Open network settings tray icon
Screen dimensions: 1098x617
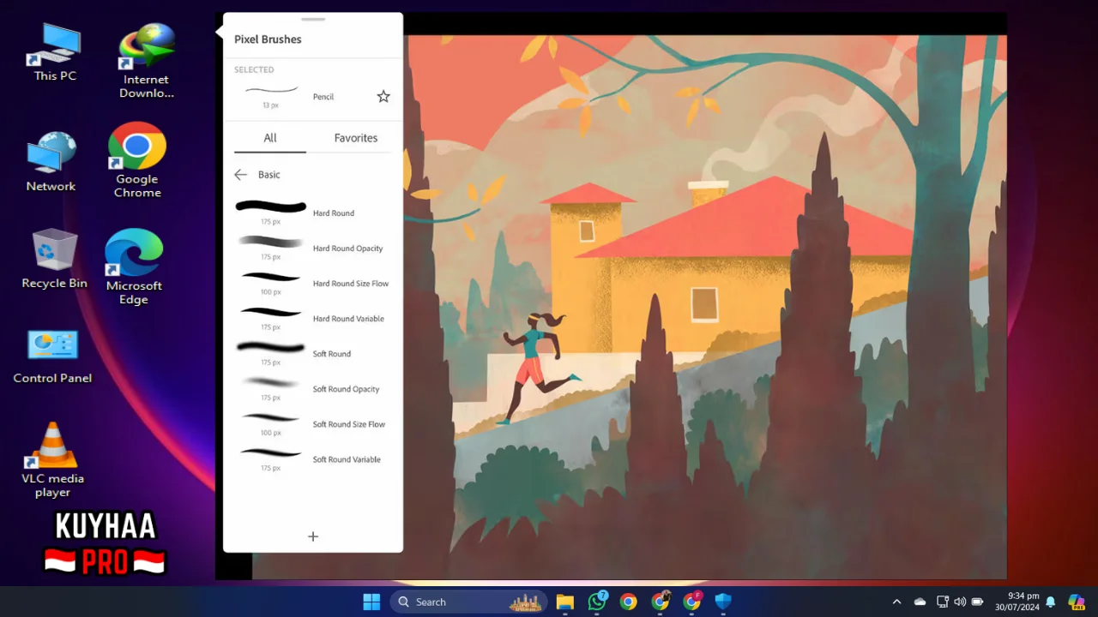coord(943,602)
